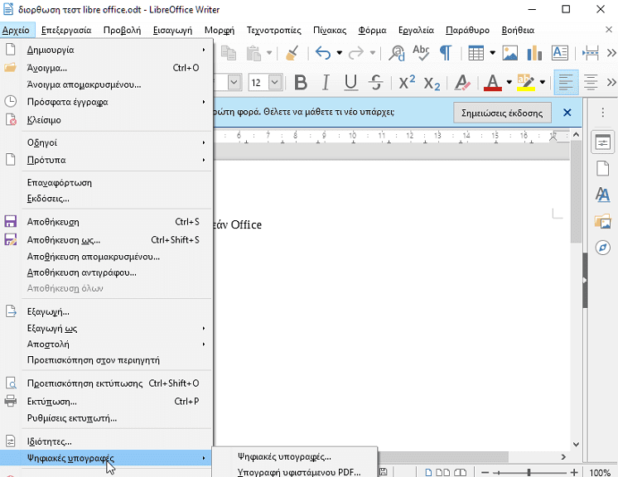Apply yellow highlighting color

(x=526, y=83)
